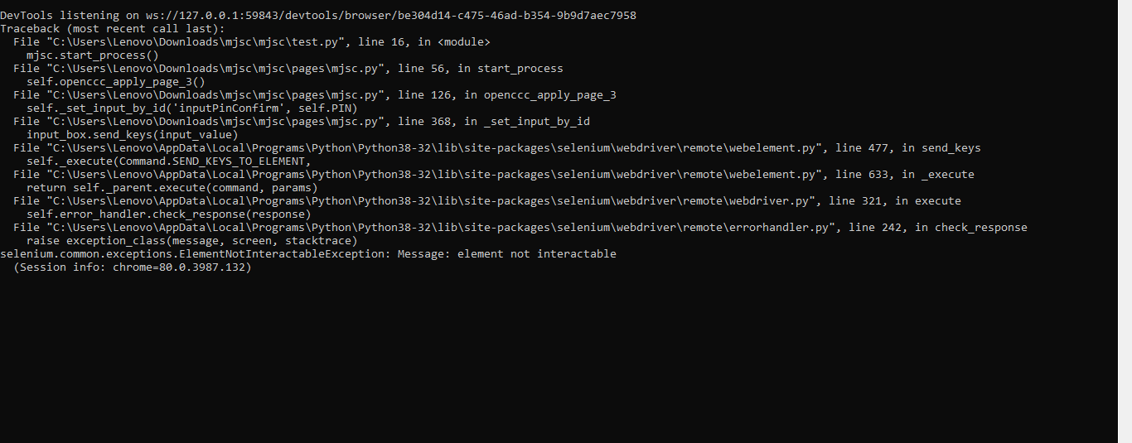Click the mjsc.py line 126 traceback entry

(x=314, y=95)
